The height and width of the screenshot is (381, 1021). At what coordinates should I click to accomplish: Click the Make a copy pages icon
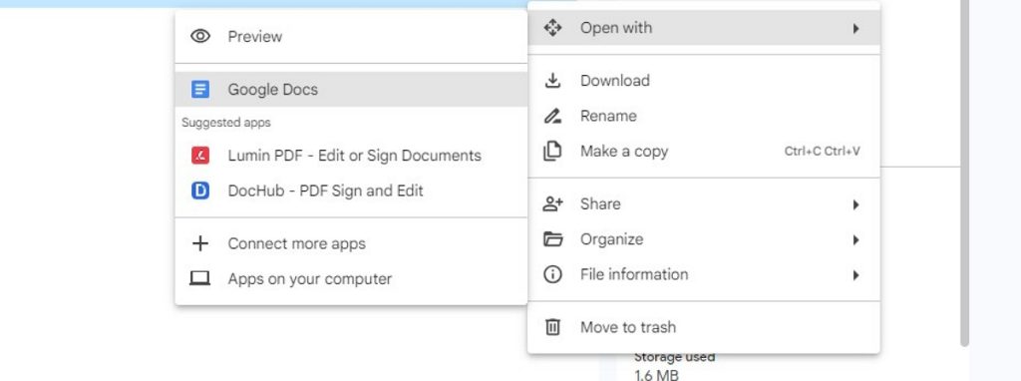point(552,151)
